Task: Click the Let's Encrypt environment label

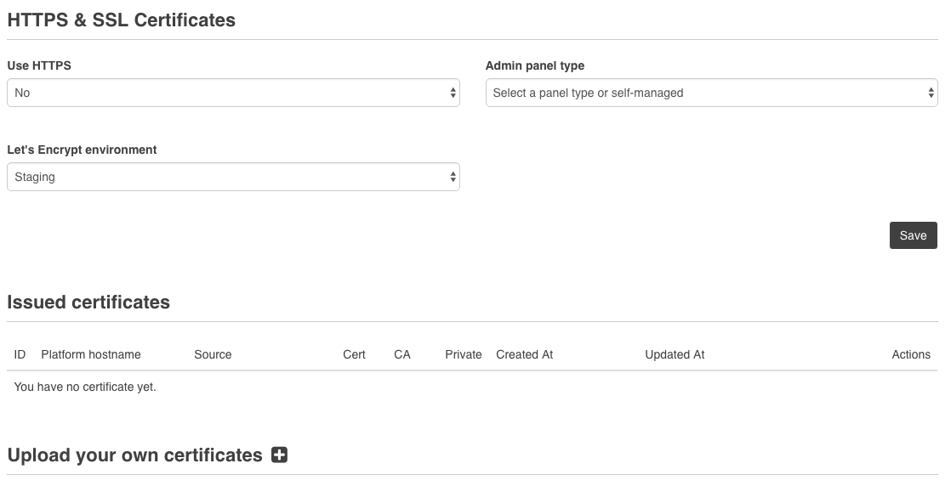Action: coord(82,150)
